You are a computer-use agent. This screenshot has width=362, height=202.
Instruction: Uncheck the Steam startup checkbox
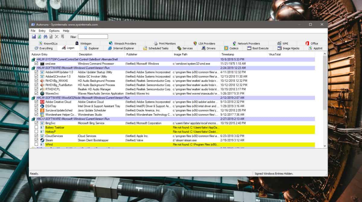pyautogui.click(x=37, y=140)
